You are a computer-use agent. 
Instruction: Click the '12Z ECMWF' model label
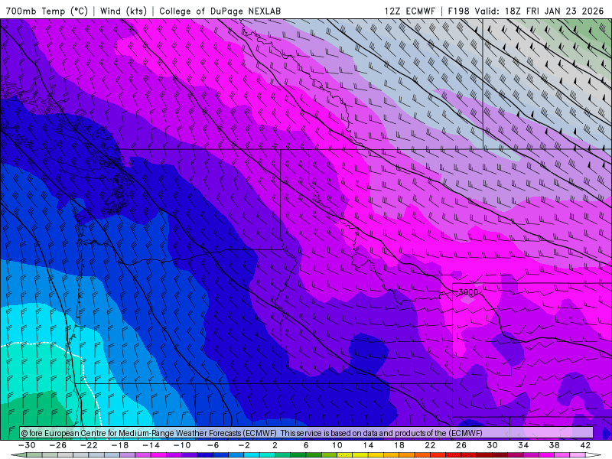pos(409,11)
